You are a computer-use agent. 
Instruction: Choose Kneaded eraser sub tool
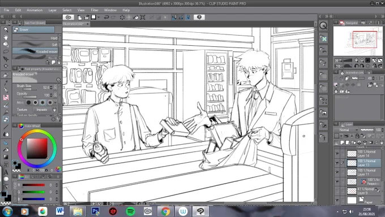pos(35,51)
